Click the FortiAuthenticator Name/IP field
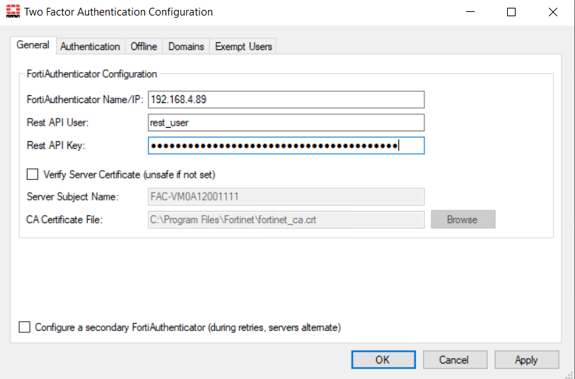Image resolution: width=575 pixels, height=379 pixels. [286, 100]
